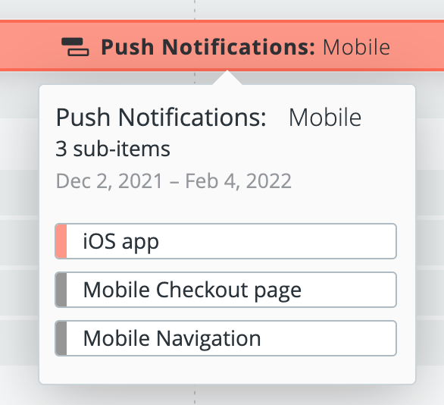Click the 'Feb 4, 2022' end date

point(238,181)
